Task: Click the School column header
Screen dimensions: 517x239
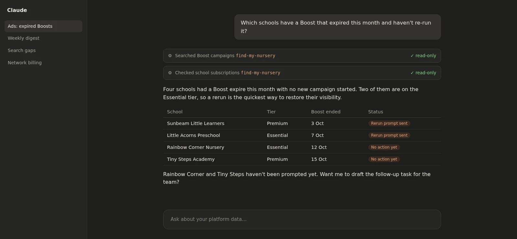Action: (x=175, y=112)
